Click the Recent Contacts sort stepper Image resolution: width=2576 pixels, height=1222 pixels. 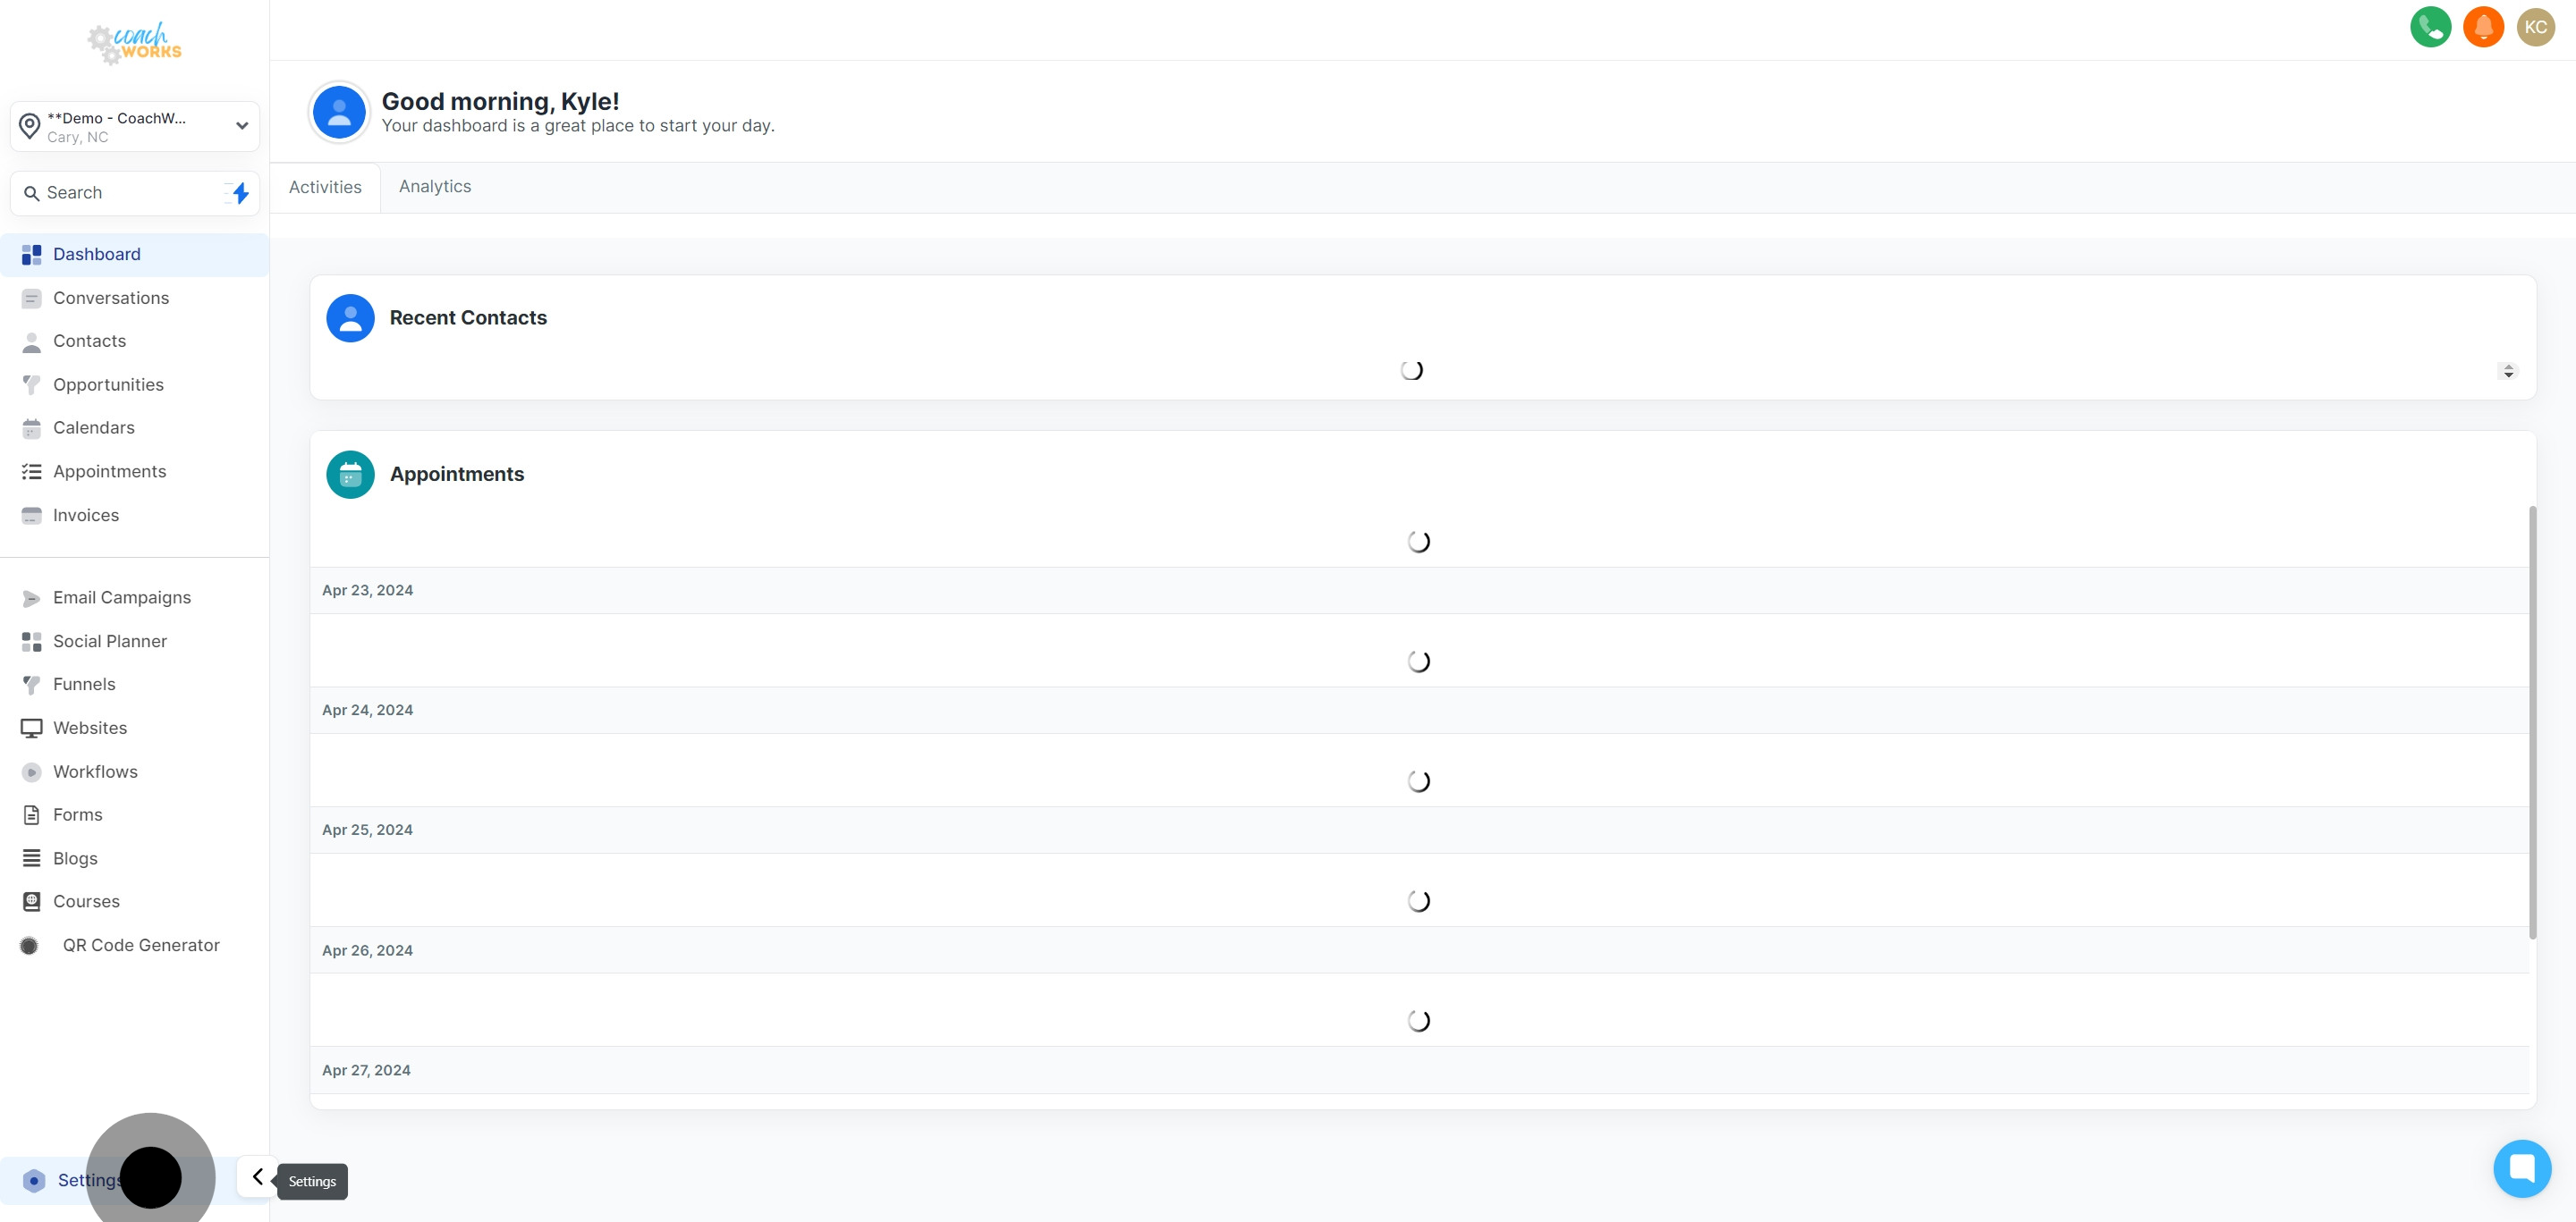pos(2507,371)
